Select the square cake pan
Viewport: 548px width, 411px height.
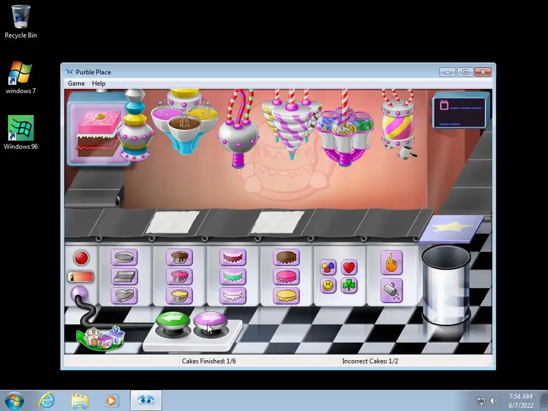[x=124, y=277]
